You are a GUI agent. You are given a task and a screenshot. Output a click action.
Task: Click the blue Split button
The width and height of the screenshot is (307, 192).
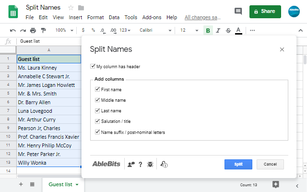point(238,164)
